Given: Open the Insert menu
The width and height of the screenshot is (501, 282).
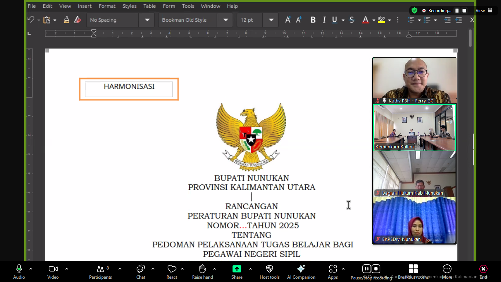Looking at the screenshot, I should [85, 6].
